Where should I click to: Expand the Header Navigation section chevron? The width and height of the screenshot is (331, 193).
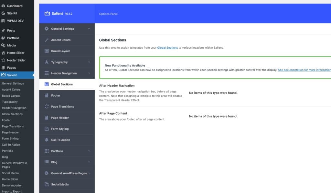pyautogui.click(x=89, y=73)
